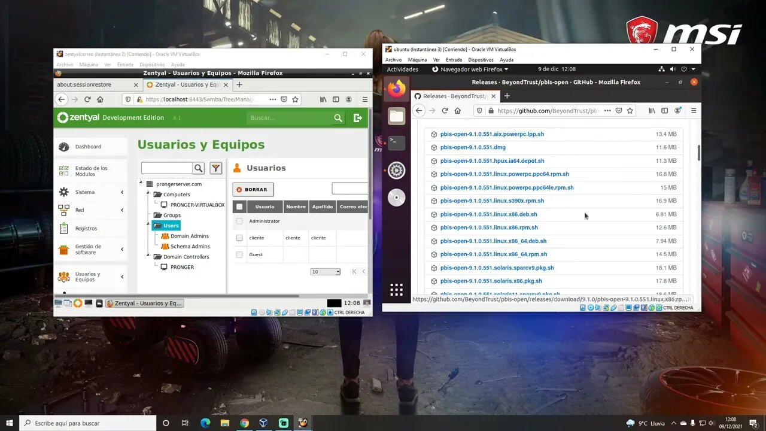Download pbis-open-9.1.0.551.linux.x86_64.deb.sh
766x431 pixels.
(493, 241)
